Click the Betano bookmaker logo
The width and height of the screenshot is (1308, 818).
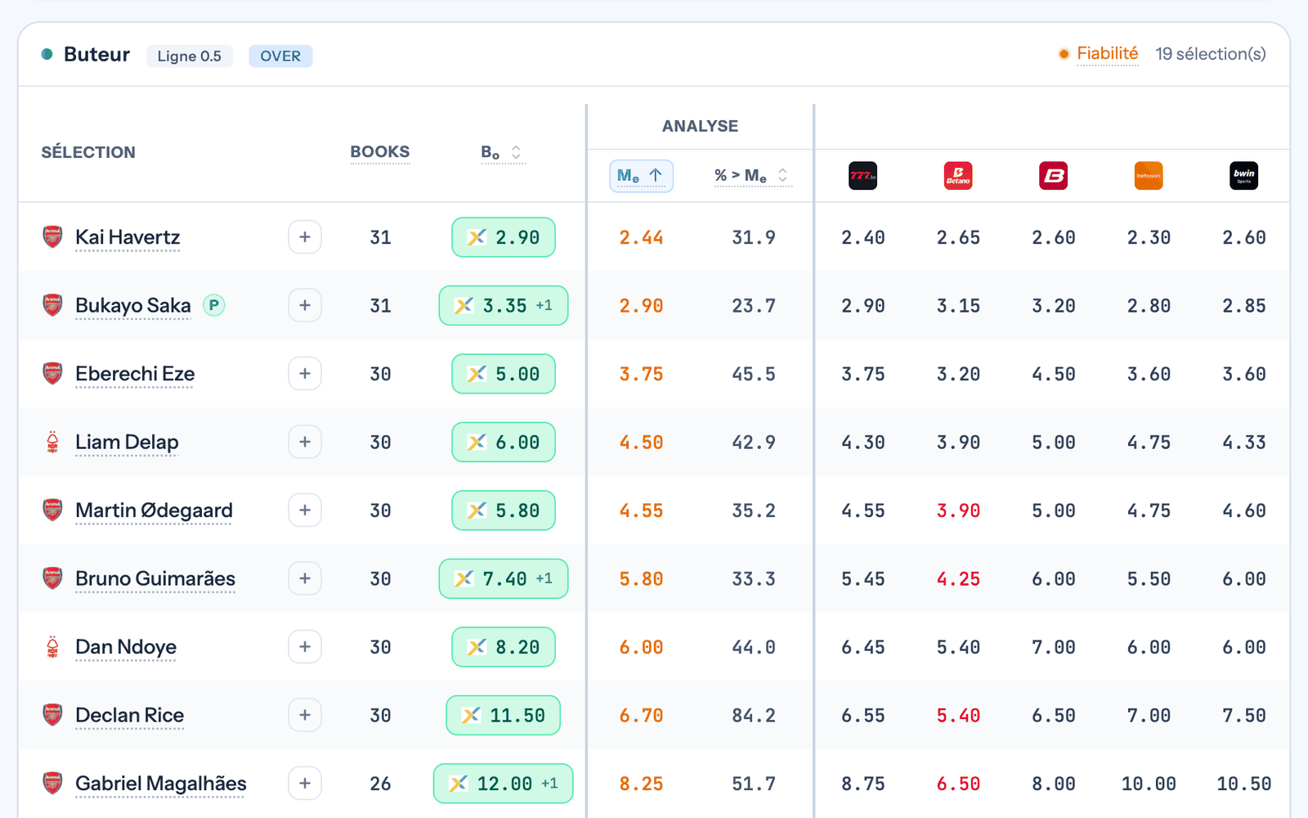958,176
